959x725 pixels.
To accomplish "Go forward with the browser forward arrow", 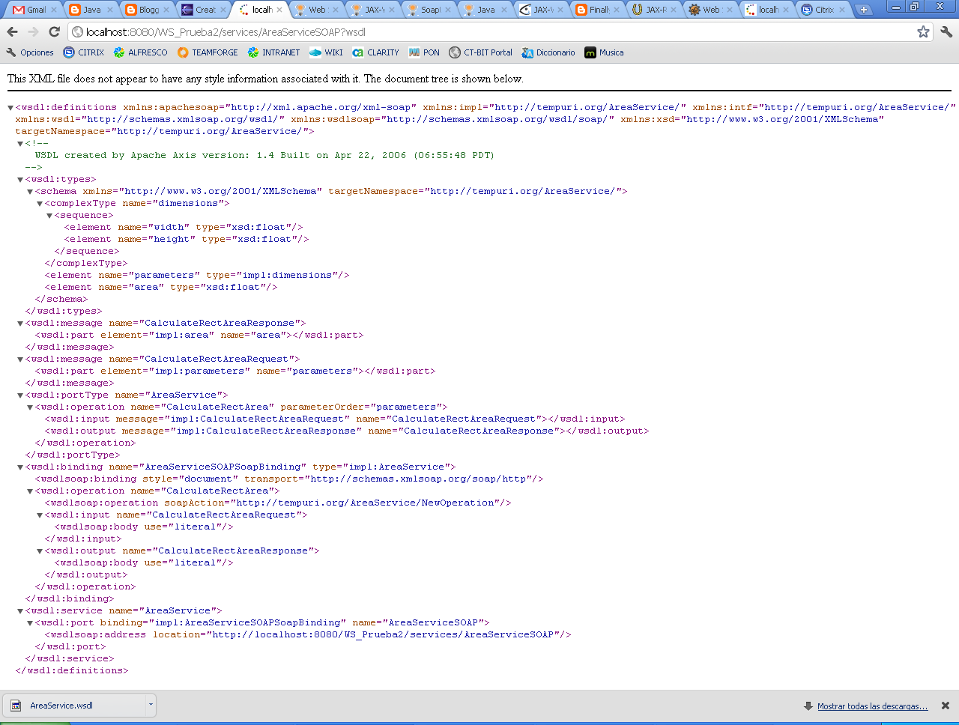I will point(33,32).
